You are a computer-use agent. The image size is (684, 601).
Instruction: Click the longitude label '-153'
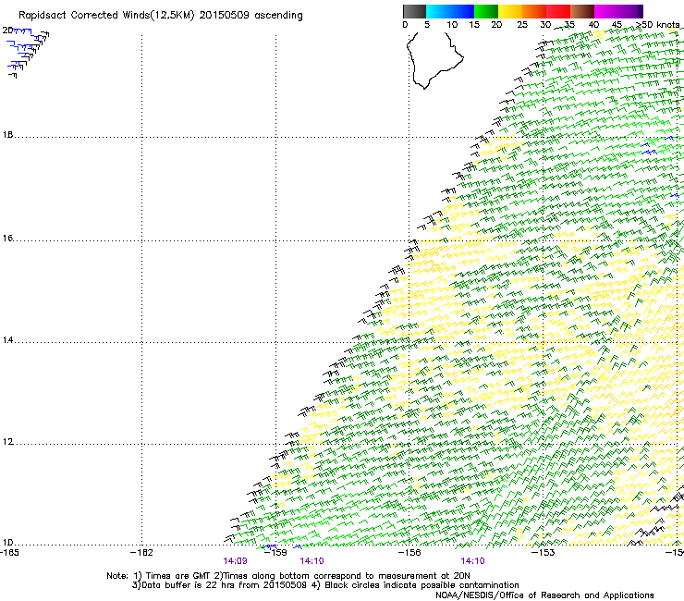(544, 553)
